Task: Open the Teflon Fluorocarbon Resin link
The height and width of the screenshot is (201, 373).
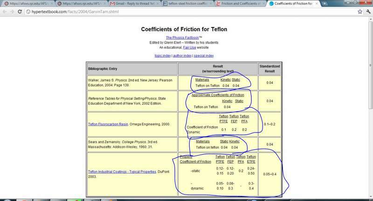Action: click(108, 124)
